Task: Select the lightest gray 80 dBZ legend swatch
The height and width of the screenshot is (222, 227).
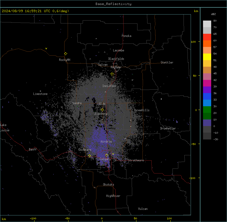Action: click(x=207, y=24)
